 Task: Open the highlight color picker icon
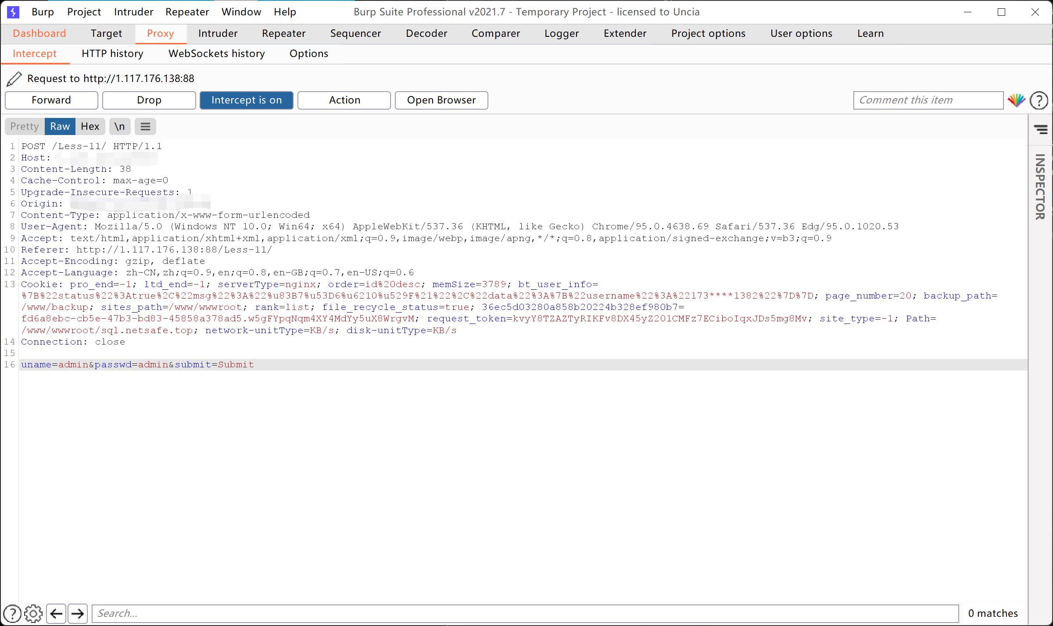point(1016,100)
